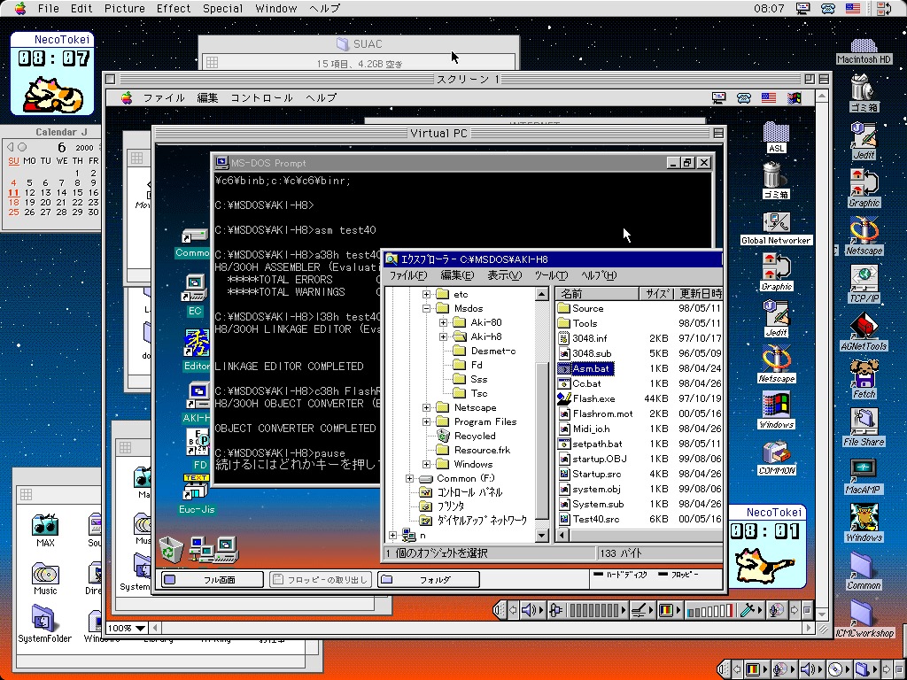Open the Music folder icon
The height and width of the screenshot is (680, 907).
coord(45,578)
